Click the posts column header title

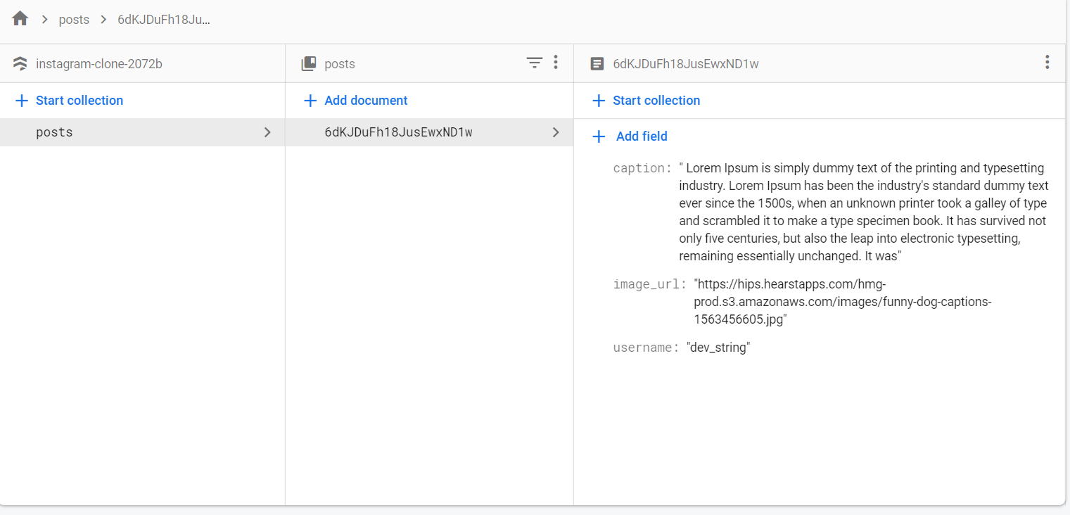pyautogui.click(x=340, y=64)
